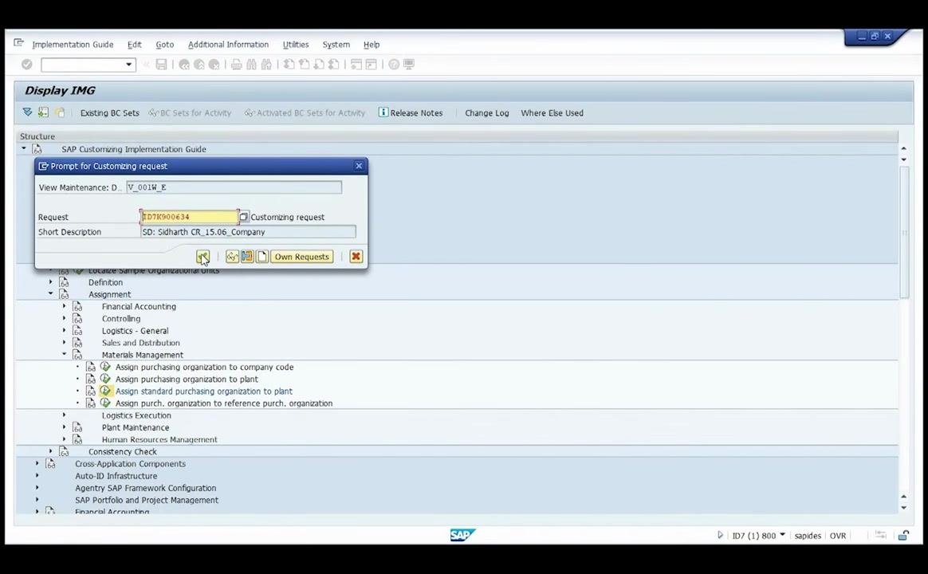Viewport: 928px width, 574px height.
Task: Expand the Definition node
Action: pyautogui.click(x=50, y=281)
